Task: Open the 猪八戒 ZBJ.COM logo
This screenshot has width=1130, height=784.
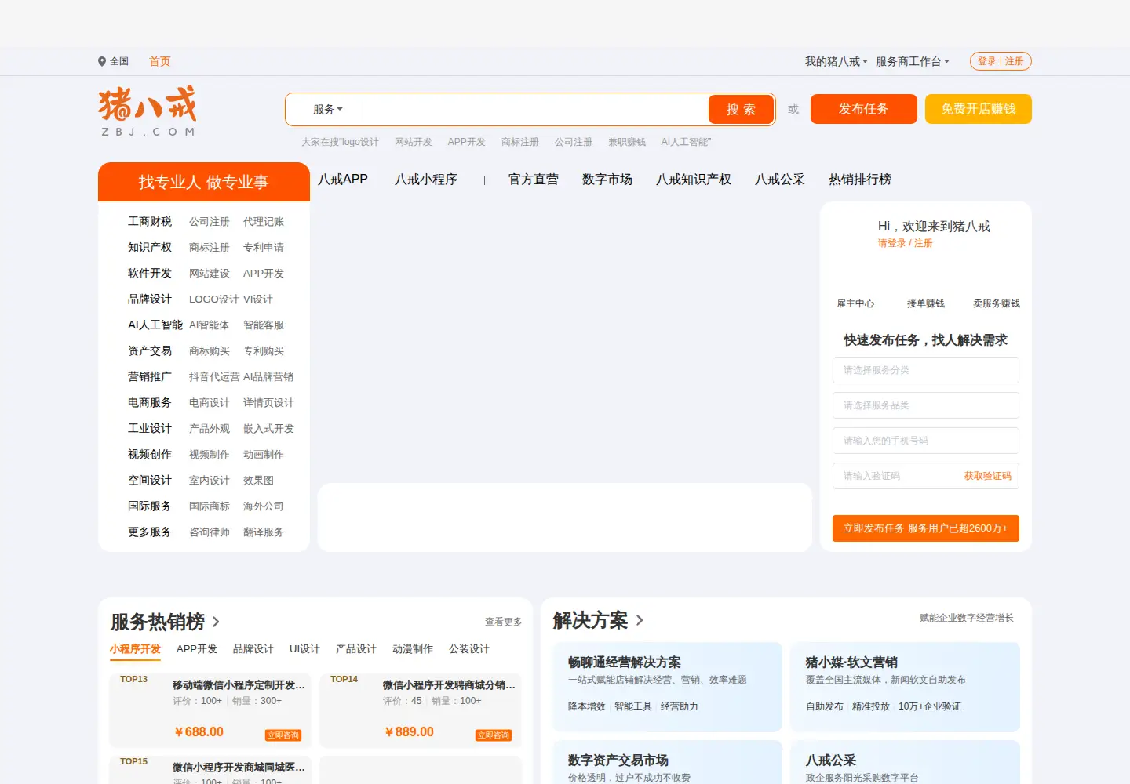Action: point(148,111)
